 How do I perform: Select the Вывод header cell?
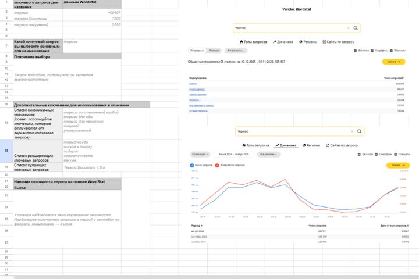[68, 187]
